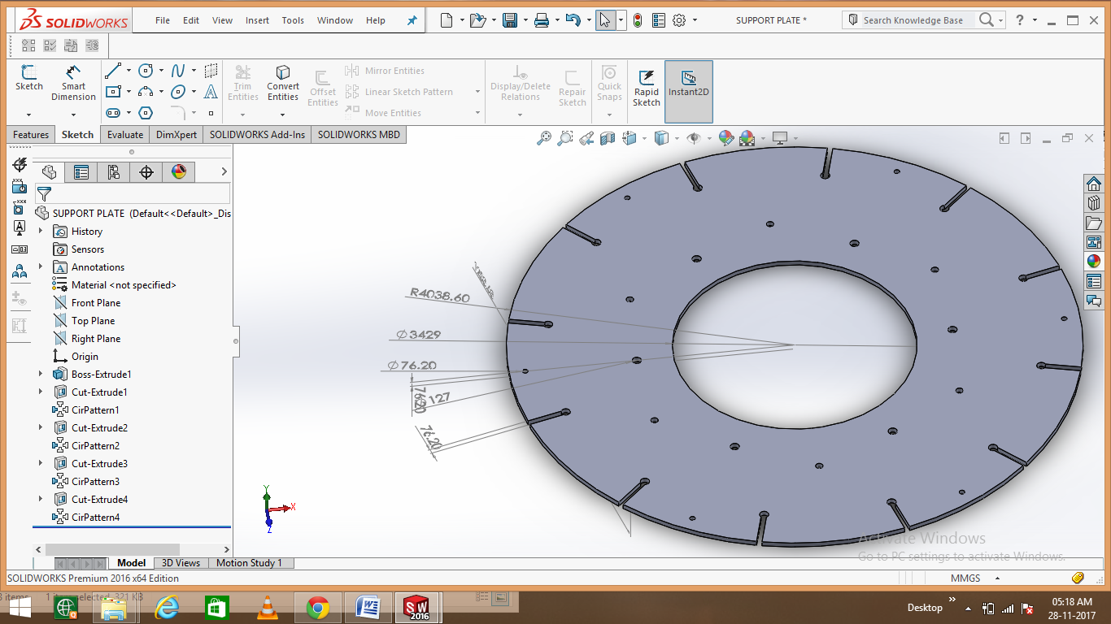Screen dimensions: 1111x624
Task: Toggle Quick Snaps on or off
Action: point(608,84)
